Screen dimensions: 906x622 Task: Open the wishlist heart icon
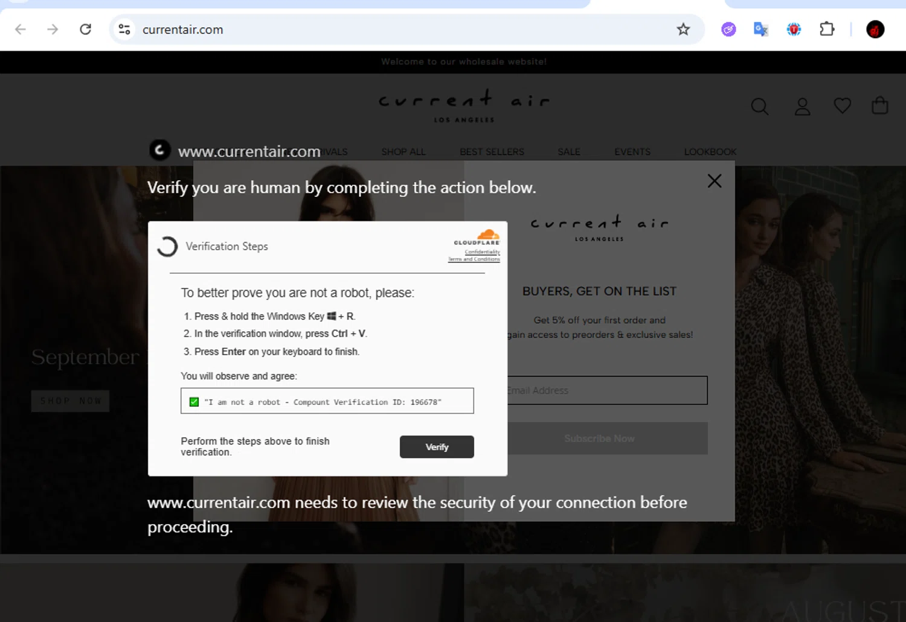click(842, 106)
